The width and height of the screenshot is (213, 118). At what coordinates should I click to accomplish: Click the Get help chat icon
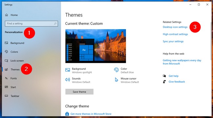click(164, 76)
